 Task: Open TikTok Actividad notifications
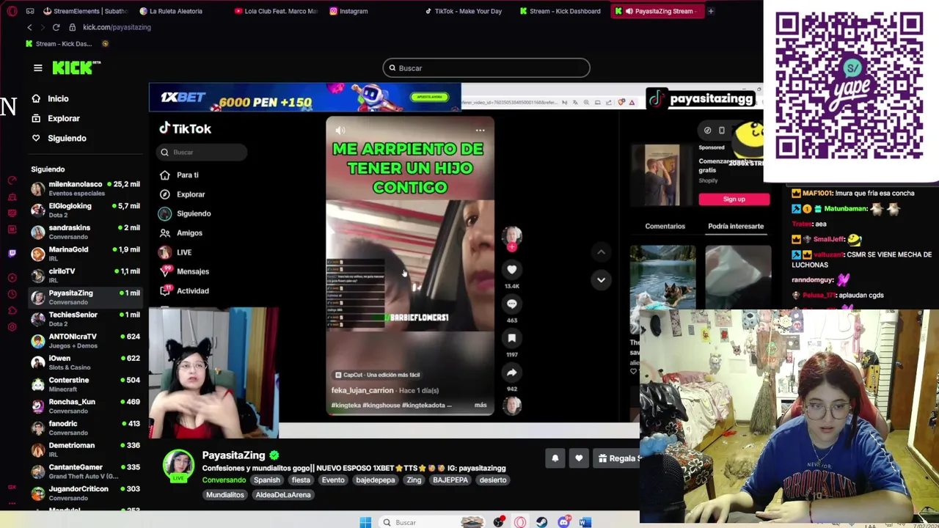click(x=185, y=291)
